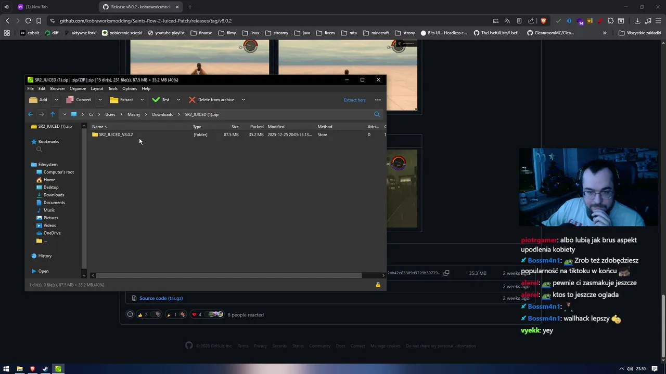Click the Downloads breadcrumb segment
Image resolution: width=666 pixels, height=374 pixels.
pos(162,114)
